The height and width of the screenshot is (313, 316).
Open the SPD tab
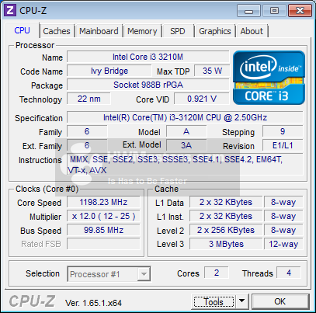tap(178, 31)
